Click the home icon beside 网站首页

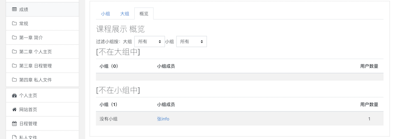pos(14,110)
